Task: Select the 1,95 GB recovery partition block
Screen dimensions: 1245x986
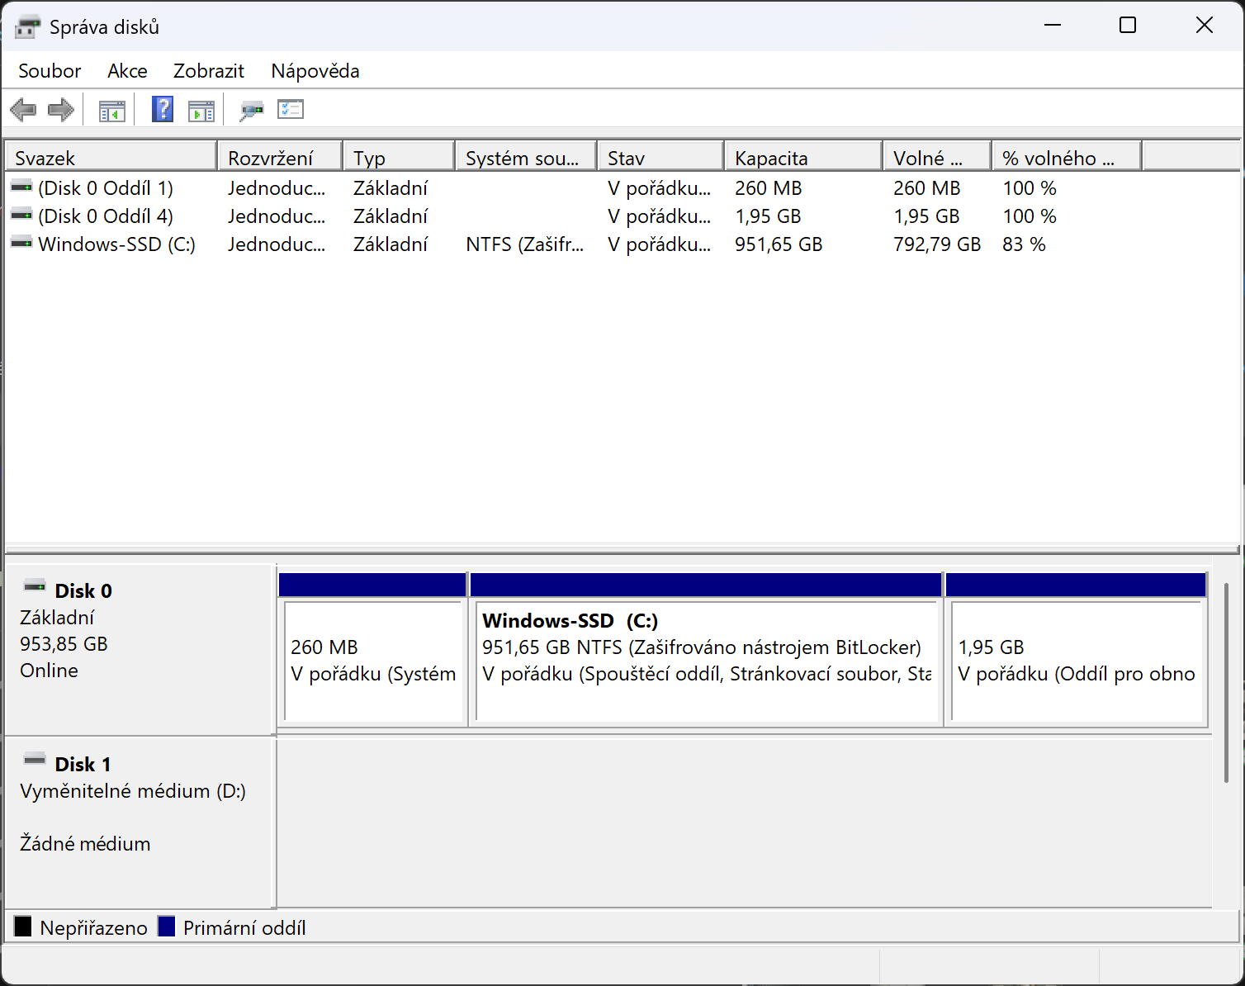Action: [1077, 650]
